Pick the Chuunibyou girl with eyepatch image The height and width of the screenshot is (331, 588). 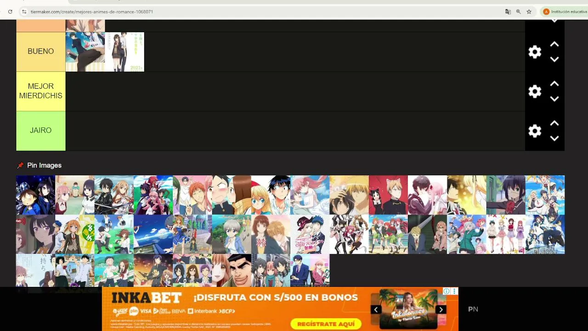pos(506,195)
